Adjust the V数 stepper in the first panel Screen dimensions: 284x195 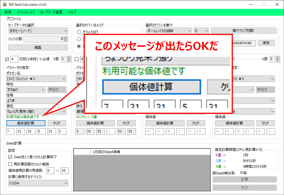69,59
